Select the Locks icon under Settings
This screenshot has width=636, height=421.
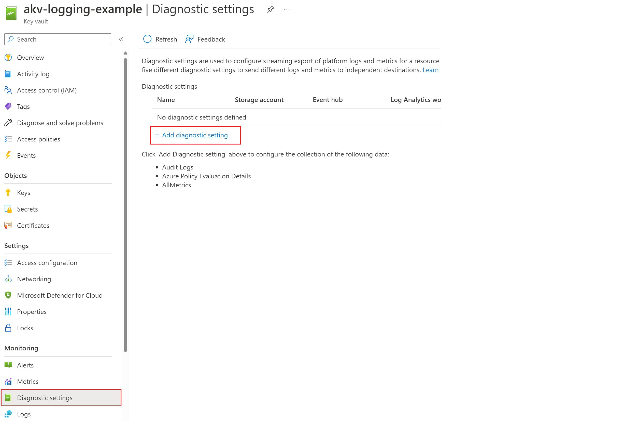coord(8,327)
